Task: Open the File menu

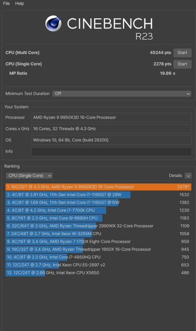Action: click(6, 4)
